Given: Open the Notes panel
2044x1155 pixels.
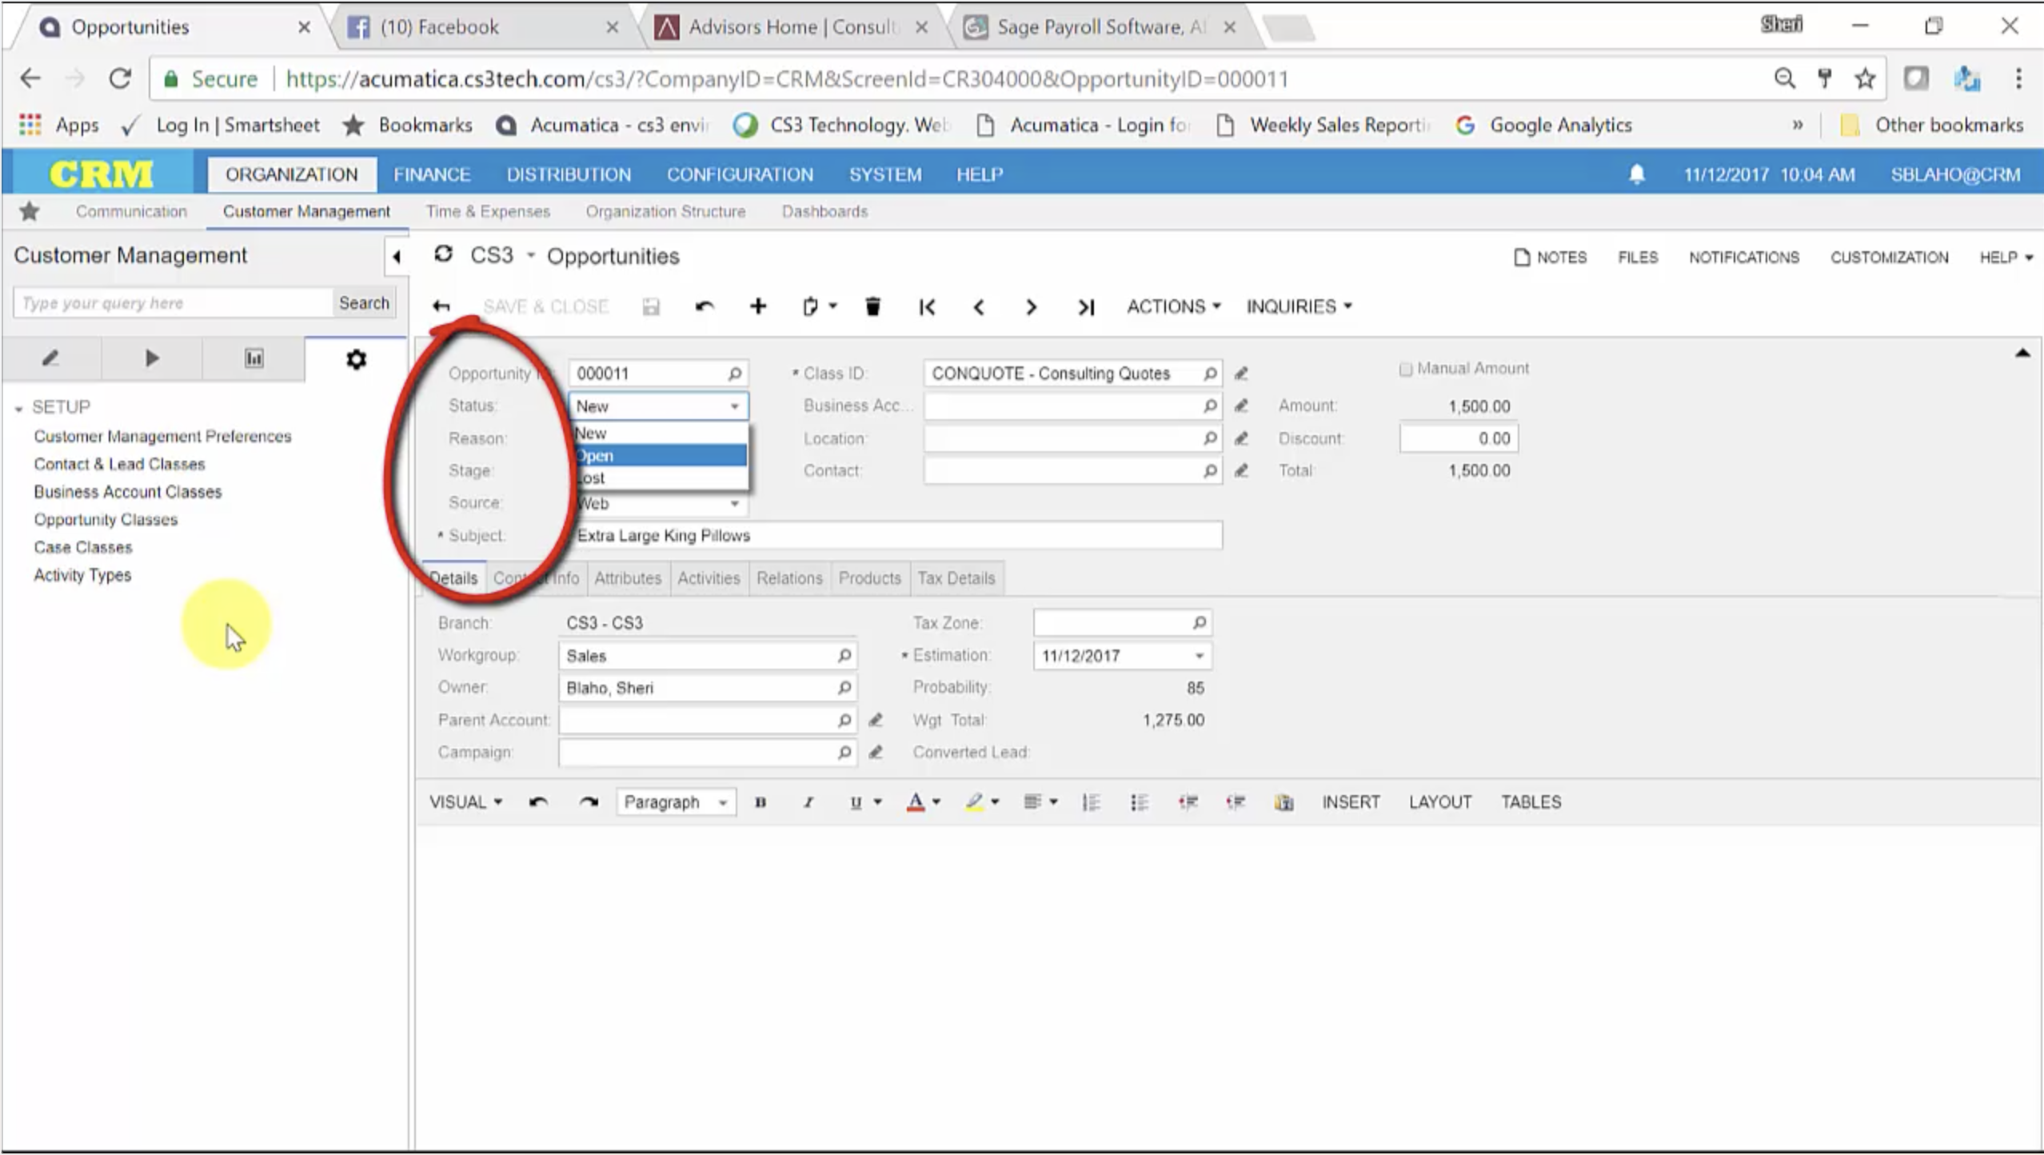Looking at the screenshot, I should pyautogui.click(x=1550, y=257).
